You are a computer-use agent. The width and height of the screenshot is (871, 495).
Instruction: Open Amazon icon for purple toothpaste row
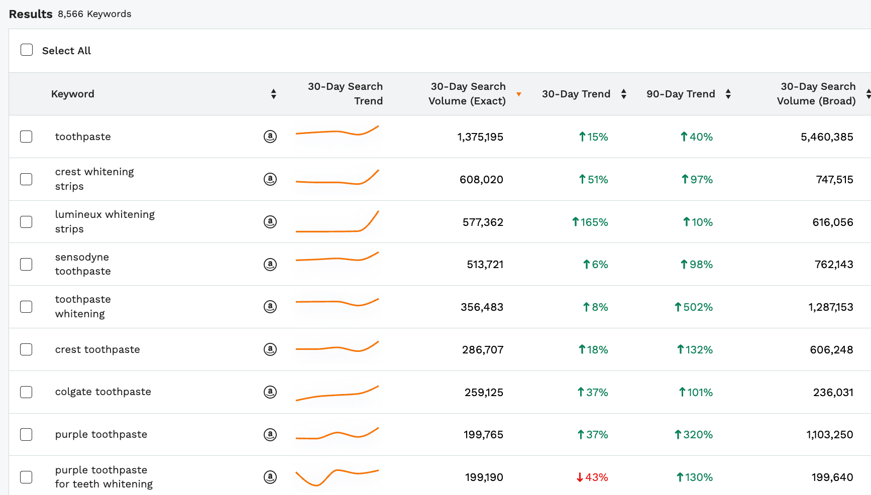point(270,435)
